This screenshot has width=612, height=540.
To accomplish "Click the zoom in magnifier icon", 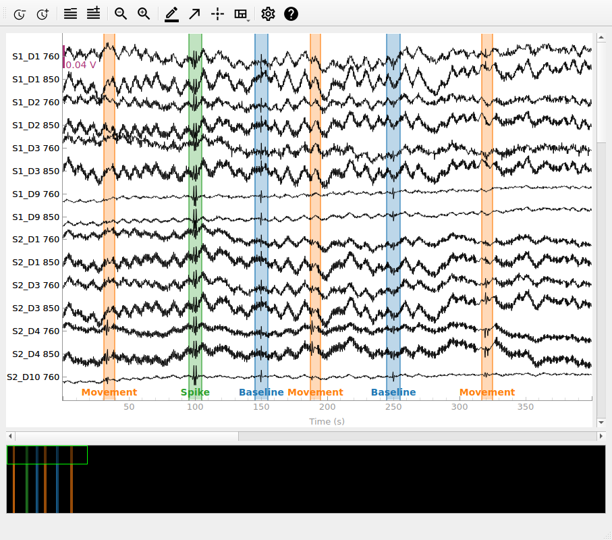I will tap(144, 13).
